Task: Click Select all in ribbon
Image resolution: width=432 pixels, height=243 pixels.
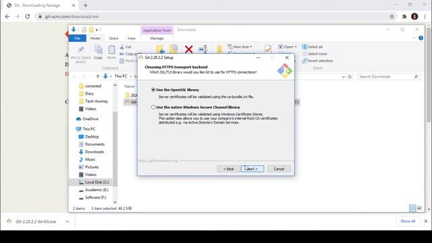Action: pyautogui.click(x=313, y=47)
